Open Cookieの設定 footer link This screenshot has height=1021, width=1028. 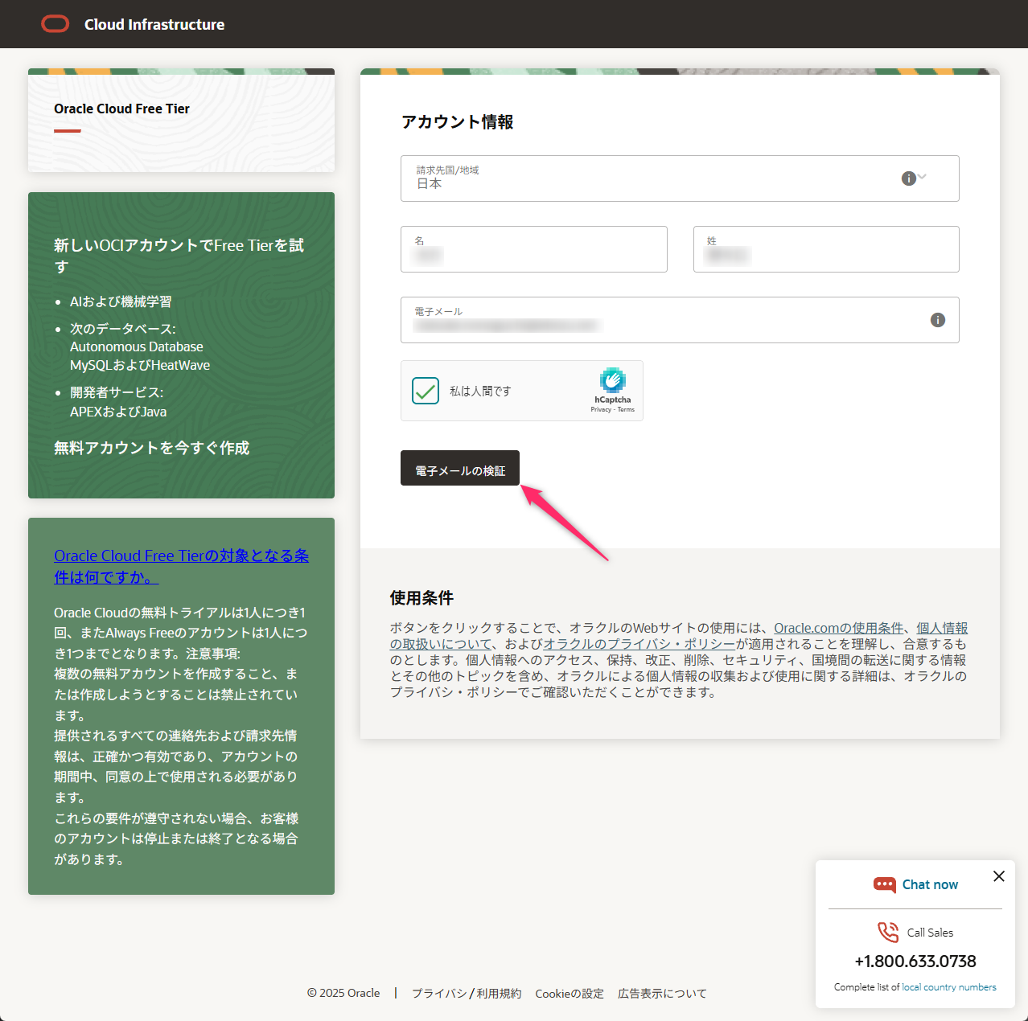coord(570,994)
